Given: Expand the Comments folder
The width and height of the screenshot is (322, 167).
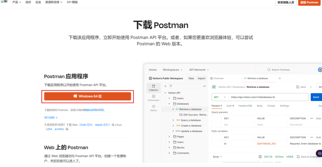Looking at the screenshot, I should pos(169,153).
